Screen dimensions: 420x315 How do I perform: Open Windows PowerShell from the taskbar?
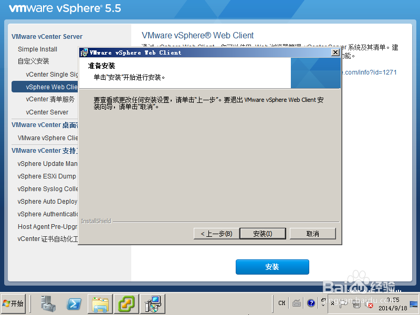[73, 303]
